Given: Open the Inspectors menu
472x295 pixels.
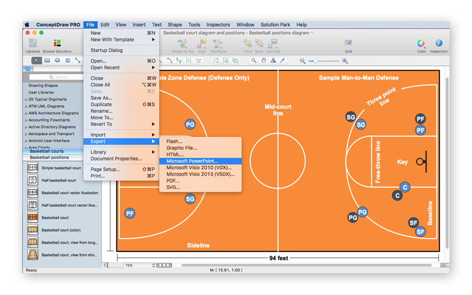Looking at the screenshot, I should pos(218,25).
